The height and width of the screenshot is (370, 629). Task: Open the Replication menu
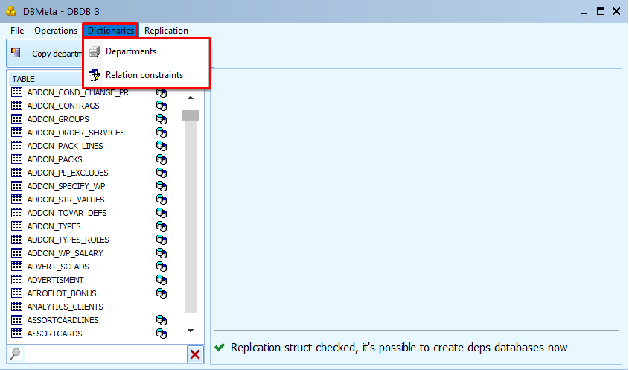(166, 31)
